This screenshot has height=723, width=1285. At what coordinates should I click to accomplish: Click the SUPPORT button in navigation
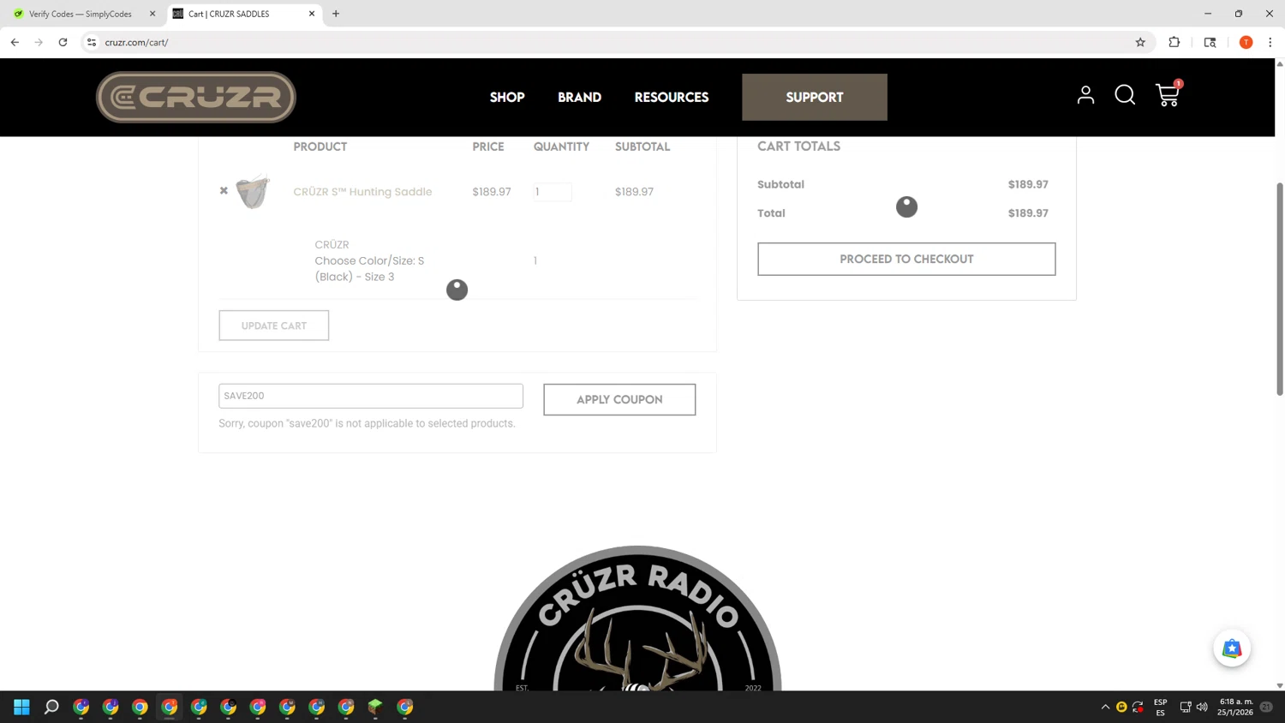click(x=815, y=97)
